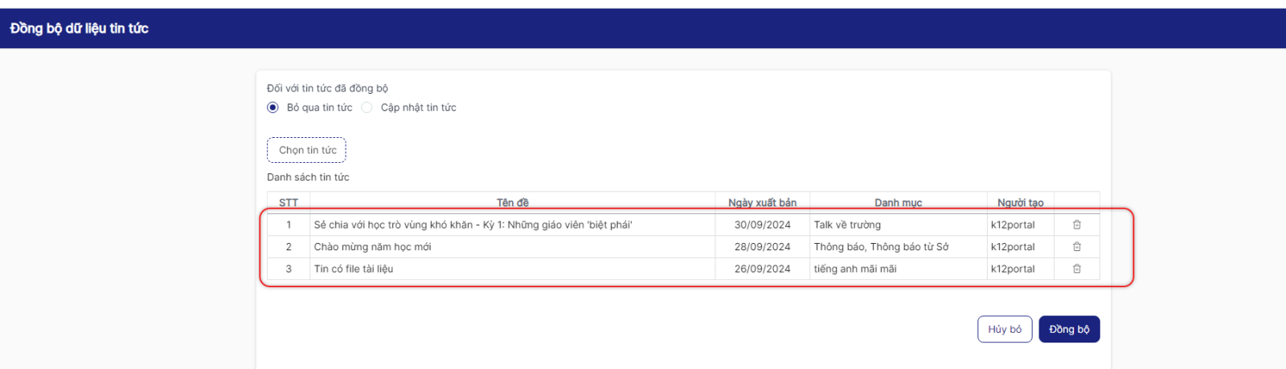Select the 'Chào mừng năm học mới' title cell
1286x369 pixels.
(372, 247)
